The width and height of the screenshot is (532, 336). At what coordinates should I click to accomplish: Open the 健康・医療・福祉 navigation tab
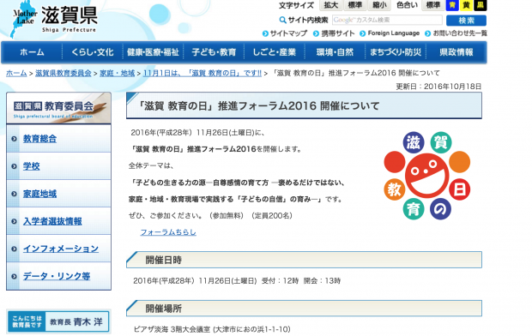click(153, 52)
